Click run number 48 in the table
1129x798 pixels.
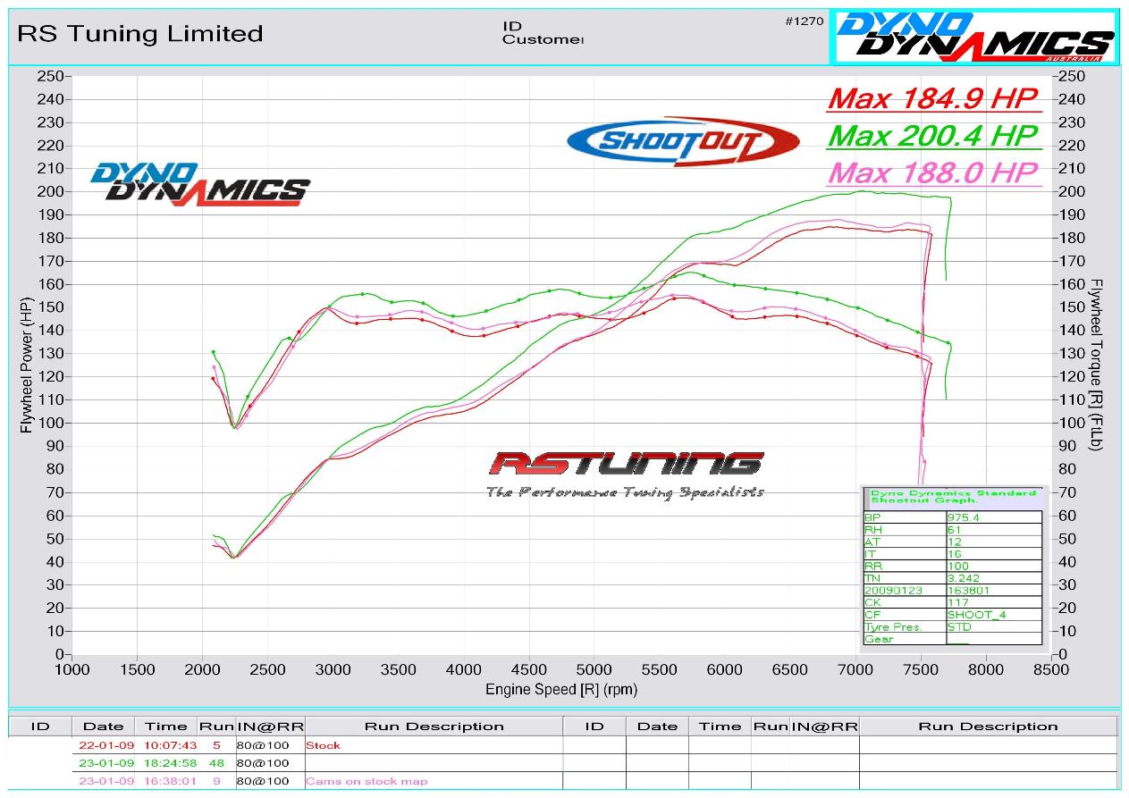(x=215, y=763)
